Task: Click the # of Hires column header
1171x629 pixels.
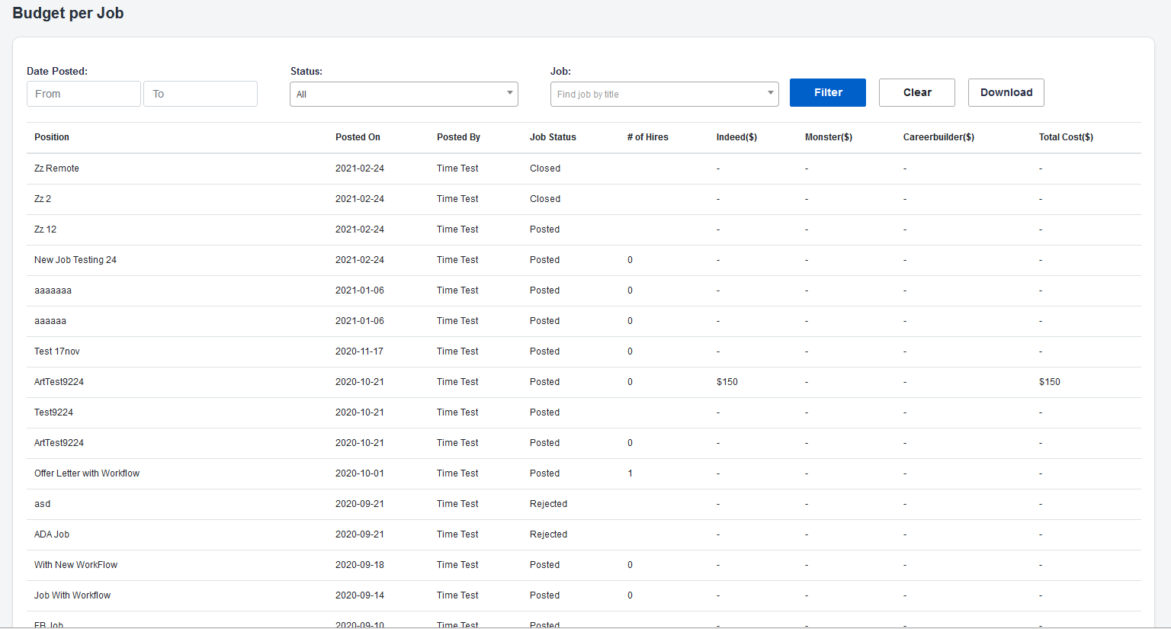Action: pyautogui.click(x=647, y=137)
